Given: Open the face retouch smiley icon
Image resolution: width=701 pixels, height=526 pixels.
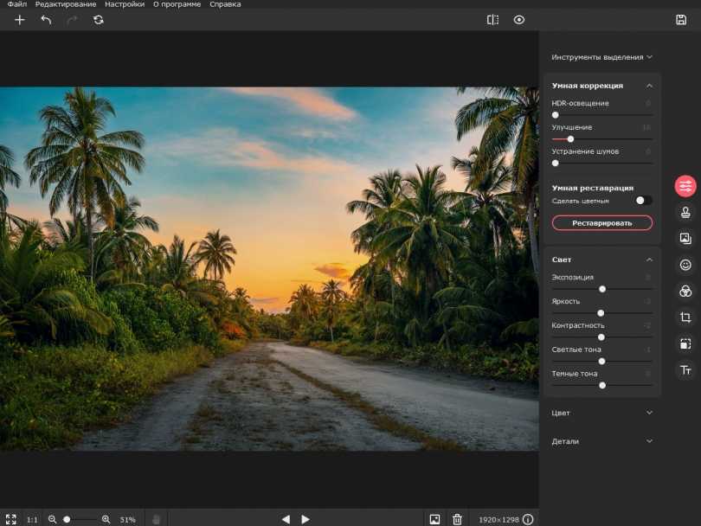Looking at the screenshot, I should click(x=685, y=265).
